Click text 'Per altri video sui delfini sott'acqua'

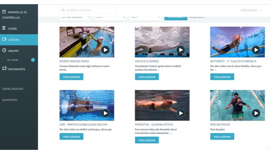pos(83,129)
